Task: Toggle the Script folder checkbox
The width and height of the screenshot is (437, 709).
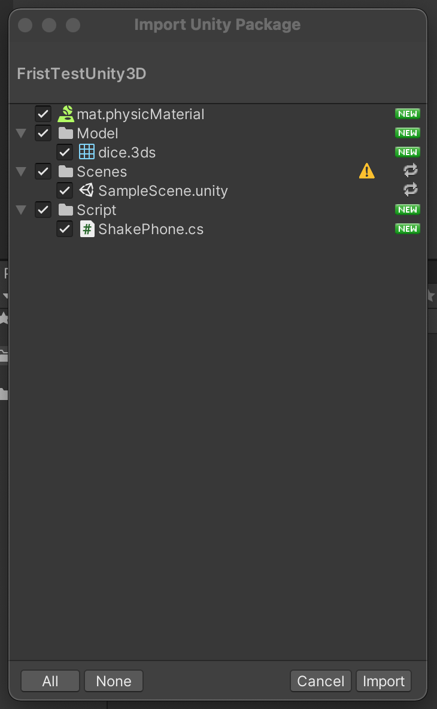Action: (x=43, y=210)
